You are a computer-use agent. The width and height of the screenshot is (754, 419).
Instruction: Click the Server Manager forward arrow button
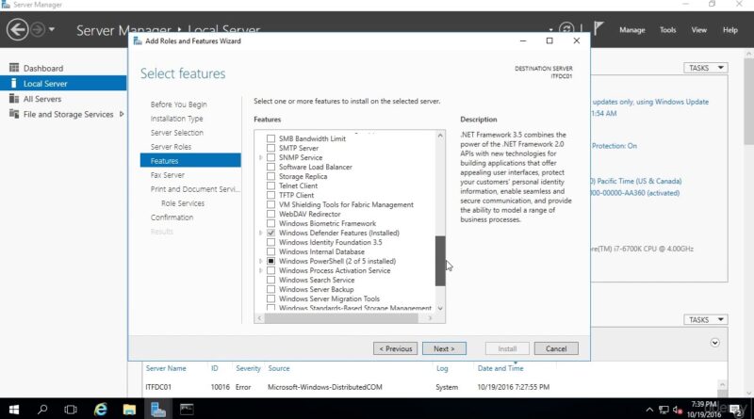coord(38,30)
